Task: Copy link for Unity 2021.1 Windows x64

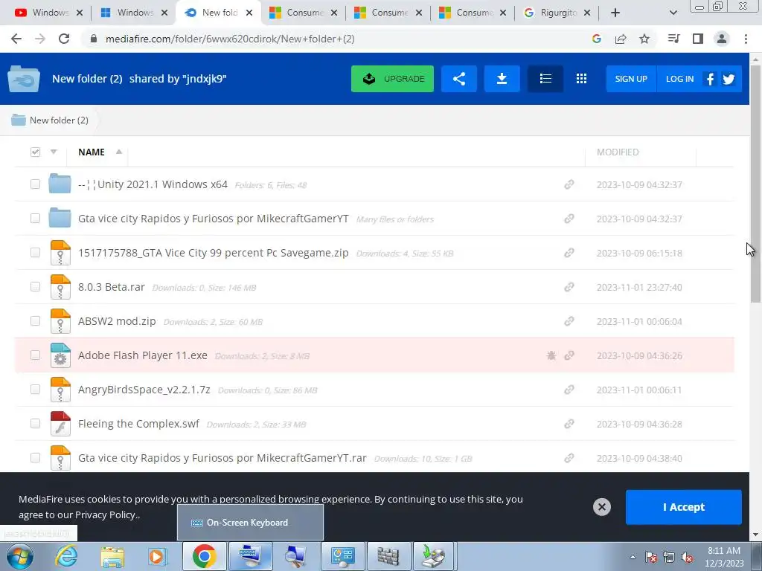Action: [569, 184]
